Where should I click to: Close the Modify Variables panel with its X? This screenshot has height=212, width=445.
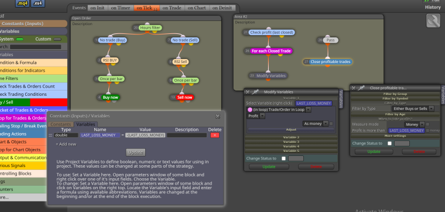(x=248, y=92)
